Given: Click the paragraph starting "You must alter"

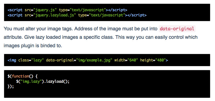Looking at the screenshot, I should 101,37.
